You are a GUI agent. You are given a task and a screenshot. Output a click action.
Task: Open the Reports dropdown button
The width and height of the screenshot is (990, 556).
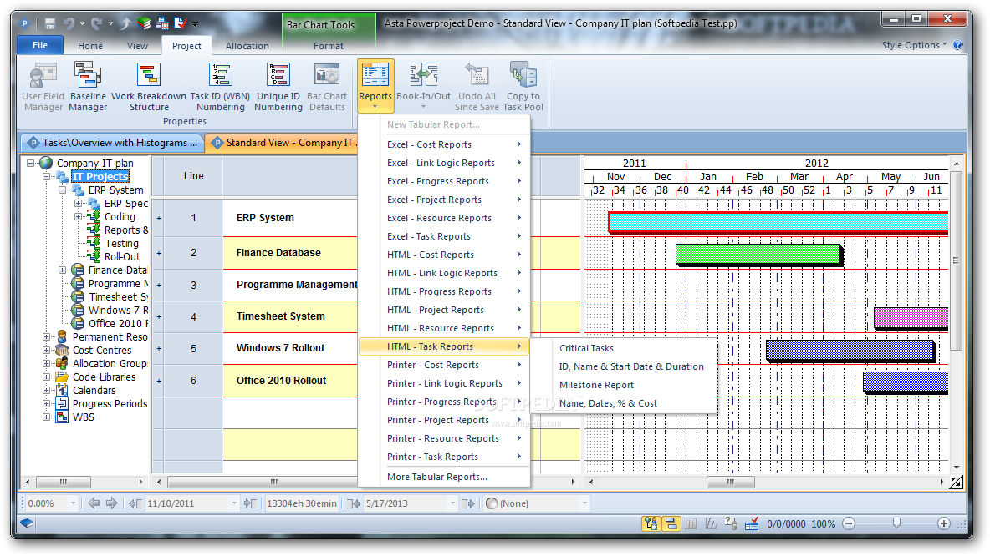(x=375, y=86)
